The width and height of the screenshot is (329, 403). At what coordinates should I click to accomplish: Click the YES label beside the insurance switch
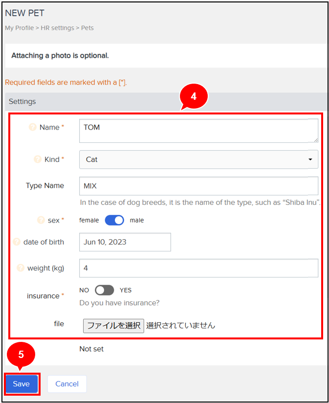[x=125, y=290]
